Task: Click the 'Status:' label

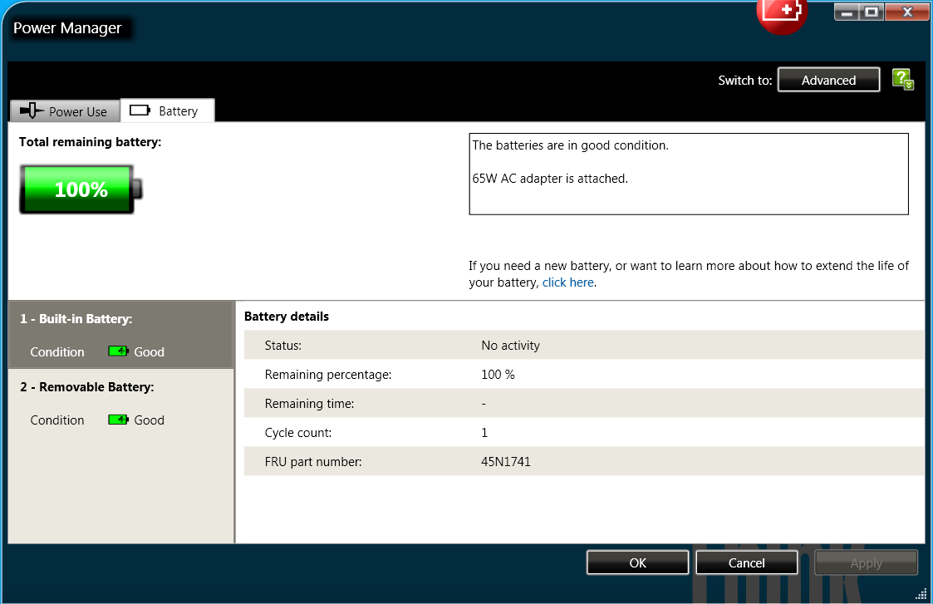Action: point(282,345)
